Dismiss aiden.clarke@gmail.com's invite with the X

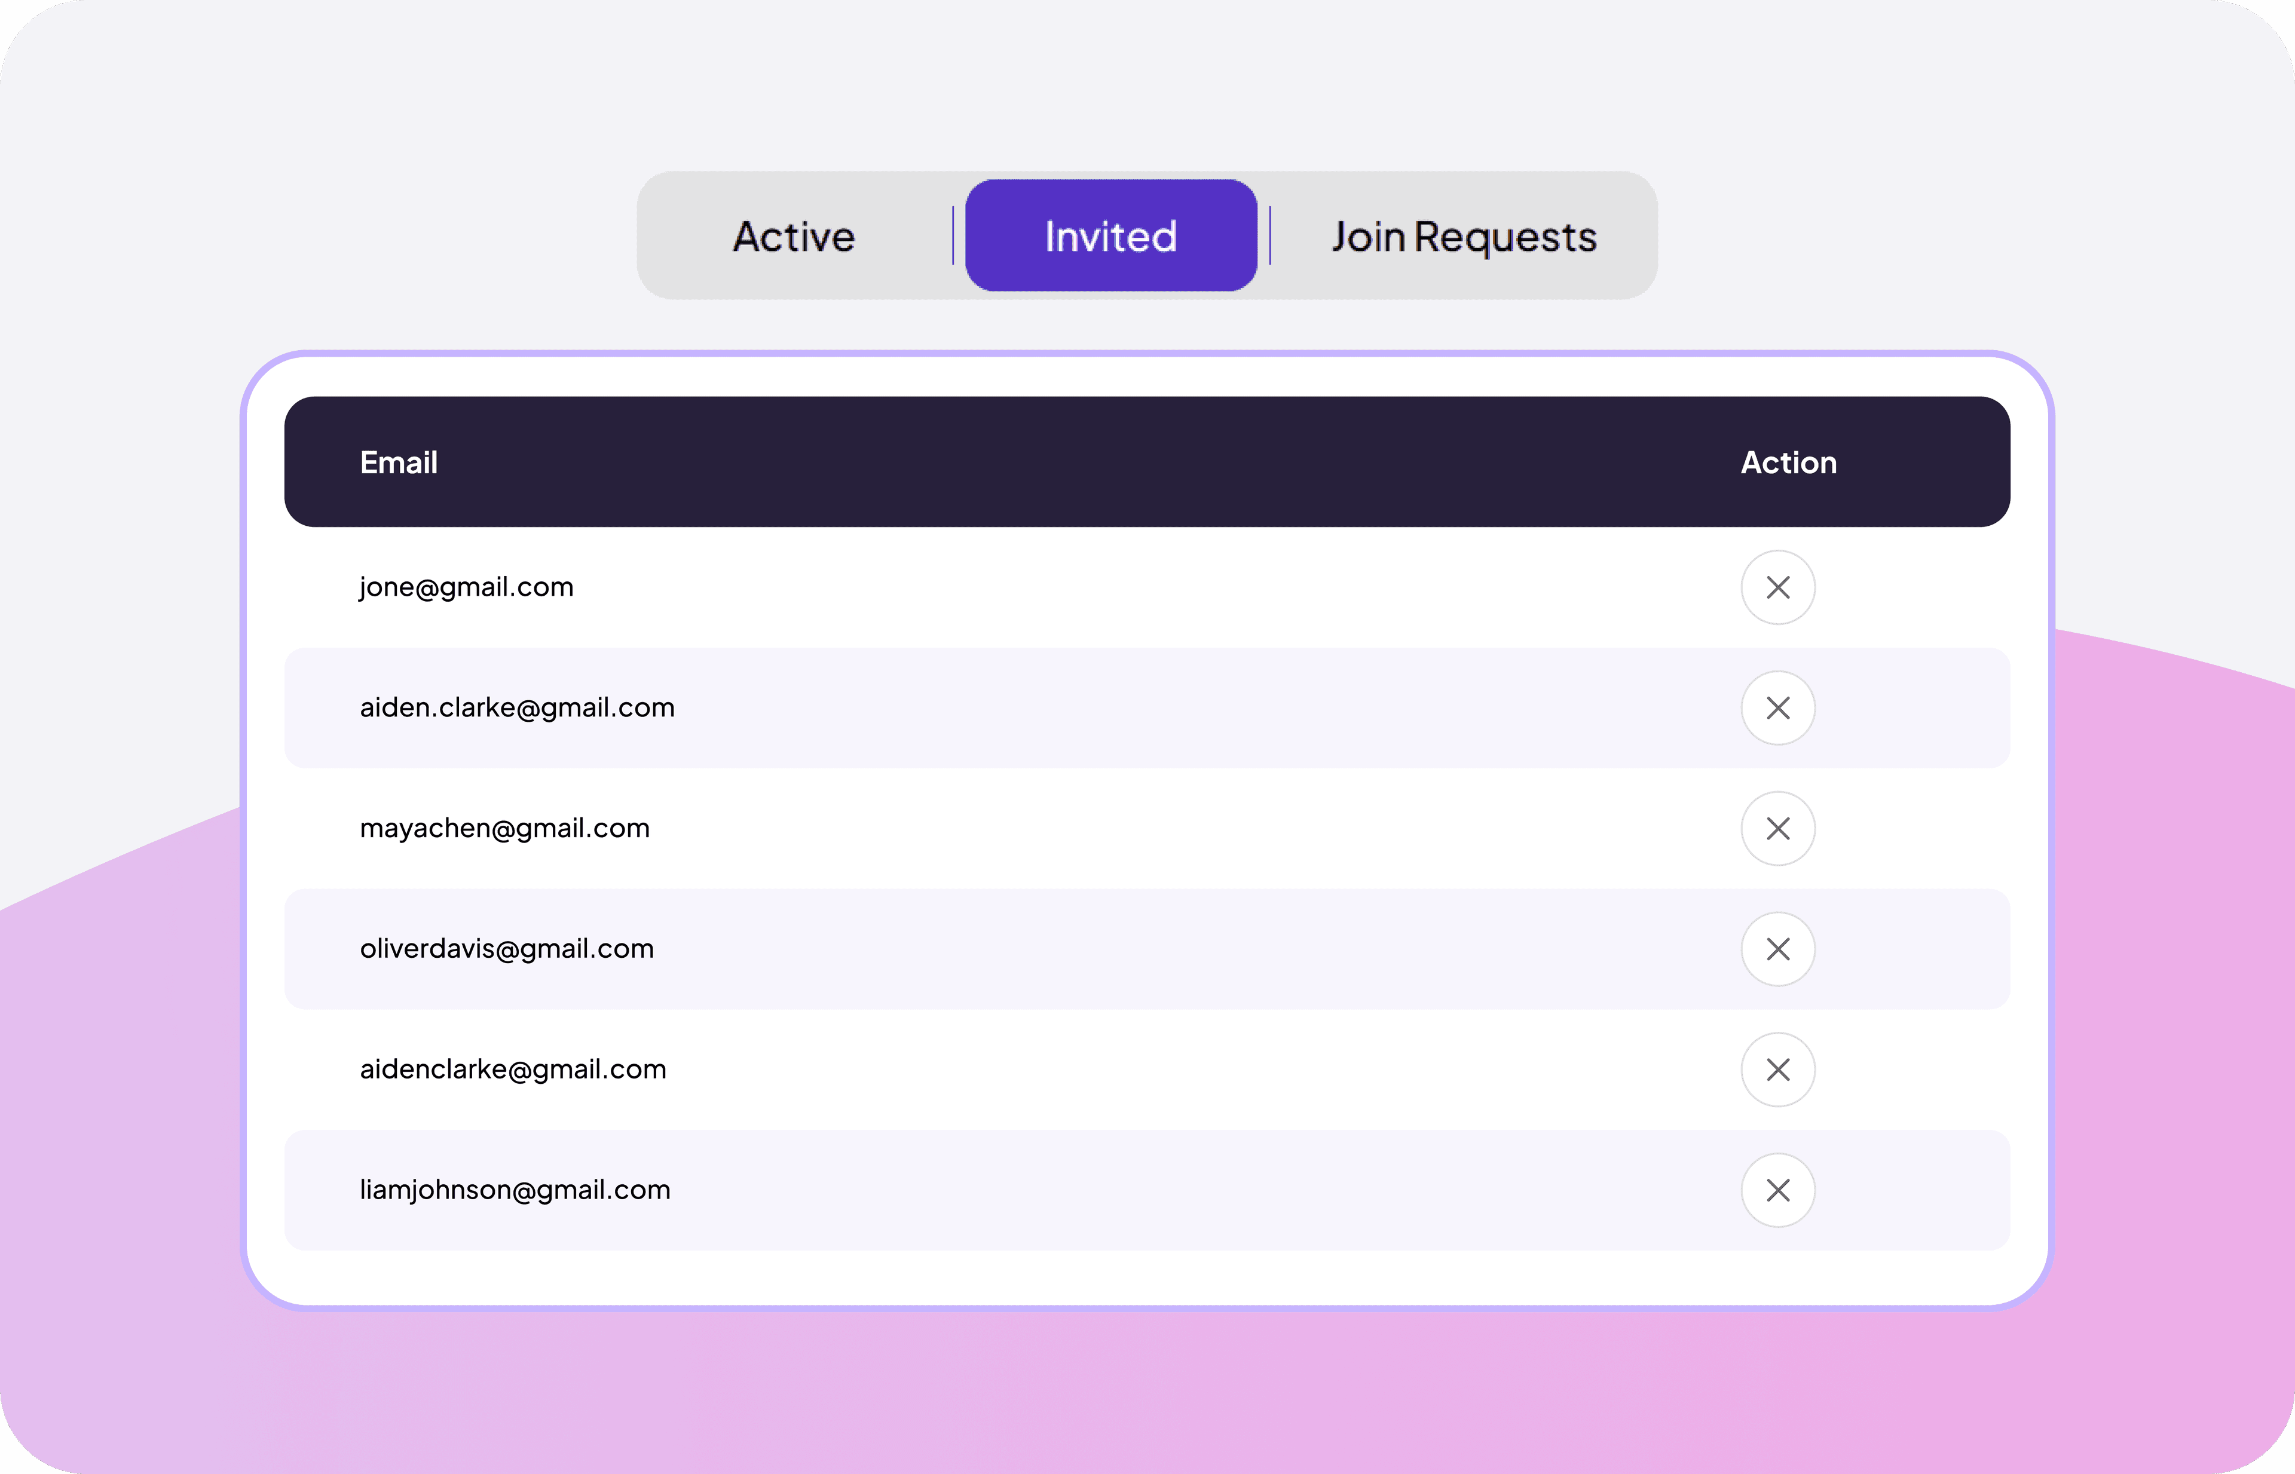point(1778,707)
